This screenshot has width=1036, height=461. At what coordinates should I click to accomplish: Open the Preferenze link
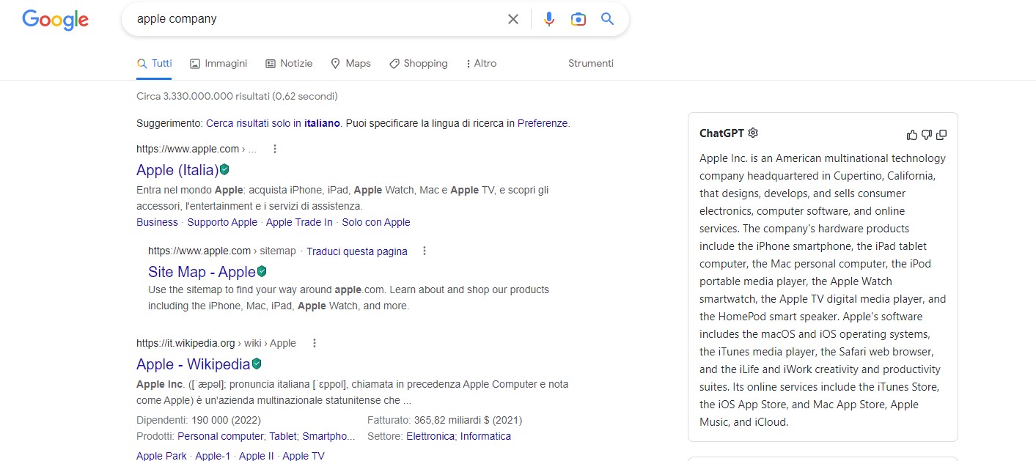tap(543, 123)
